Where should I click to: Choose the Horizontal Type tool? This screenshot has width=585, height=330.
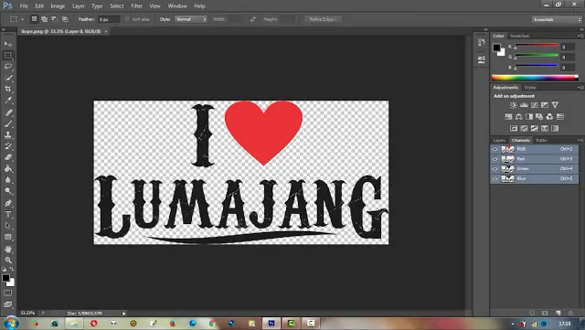pyautogui.click(x=8, y=214)
